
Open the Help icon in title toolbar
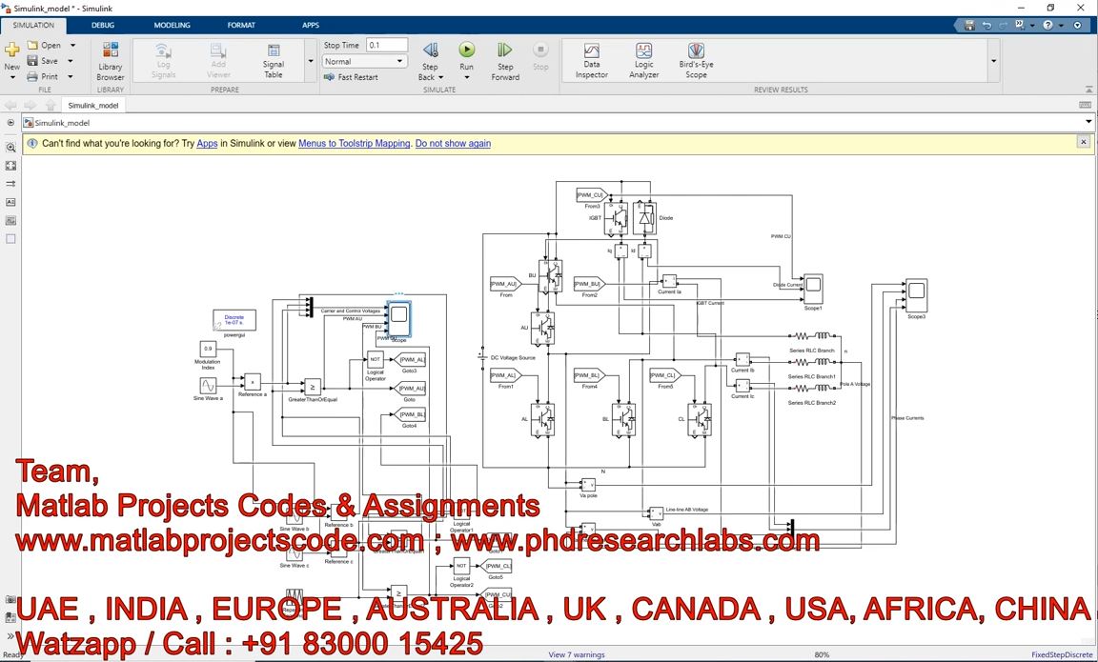point(1047,25)
